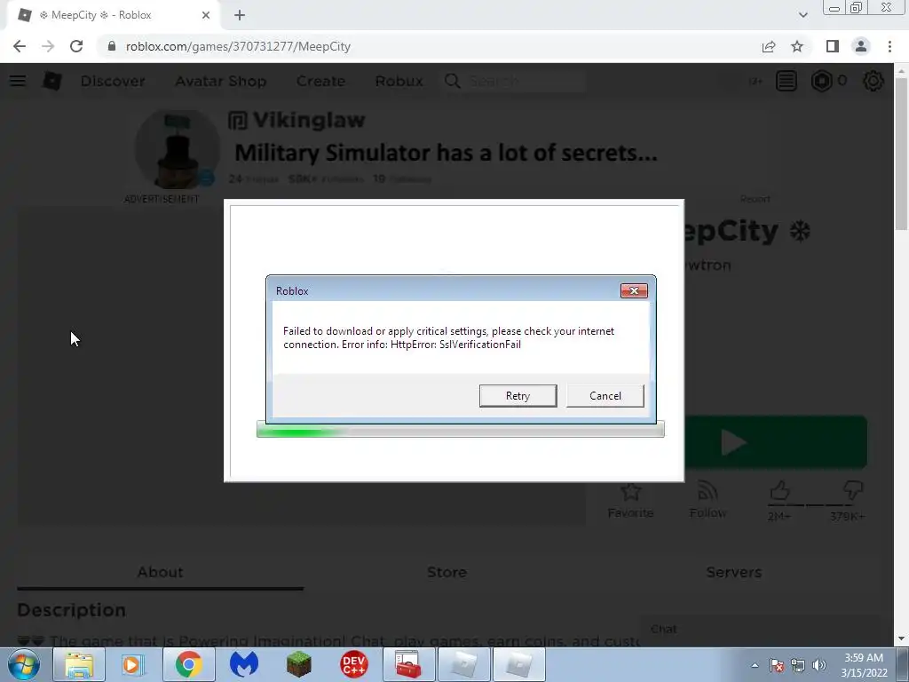909x682 pixels.
Task: Switch to the Store tab
Action: [x=447, y=573]
